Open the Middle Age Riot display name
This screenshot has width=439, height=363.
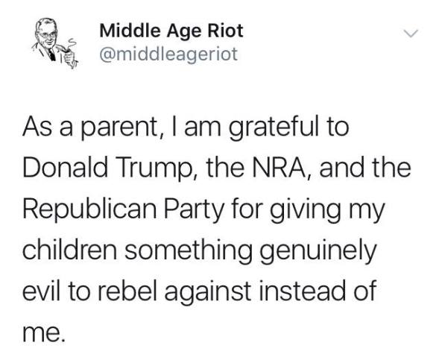coord(171,31)
